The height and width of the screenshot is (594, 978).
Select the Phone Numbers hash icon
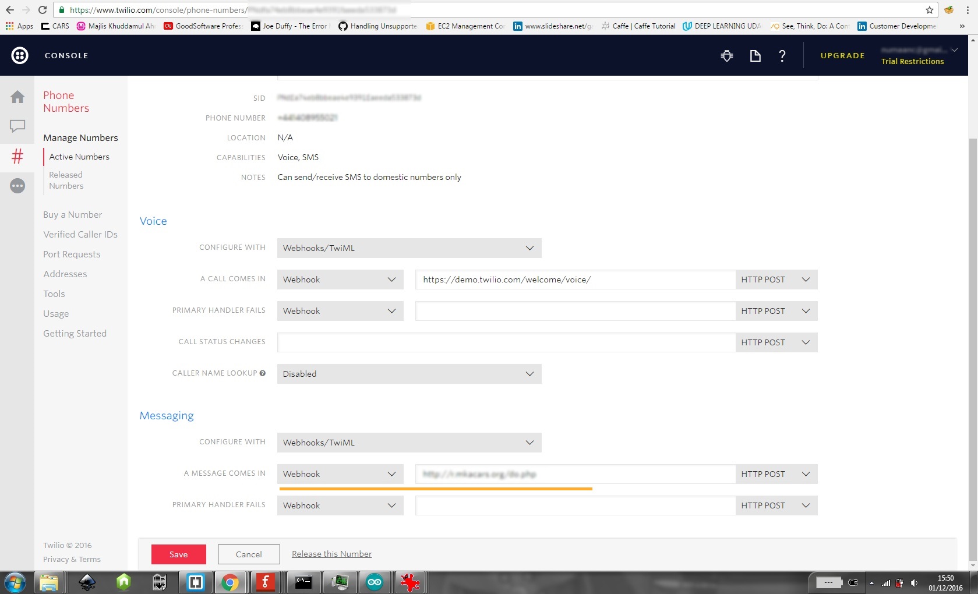(17, 156)
